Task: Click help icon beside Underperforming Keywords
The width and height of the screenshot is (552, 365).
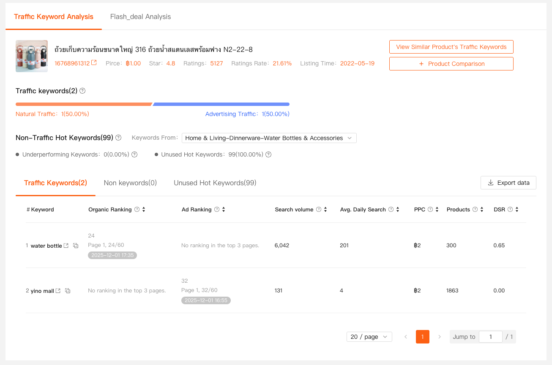Action: 134,154
